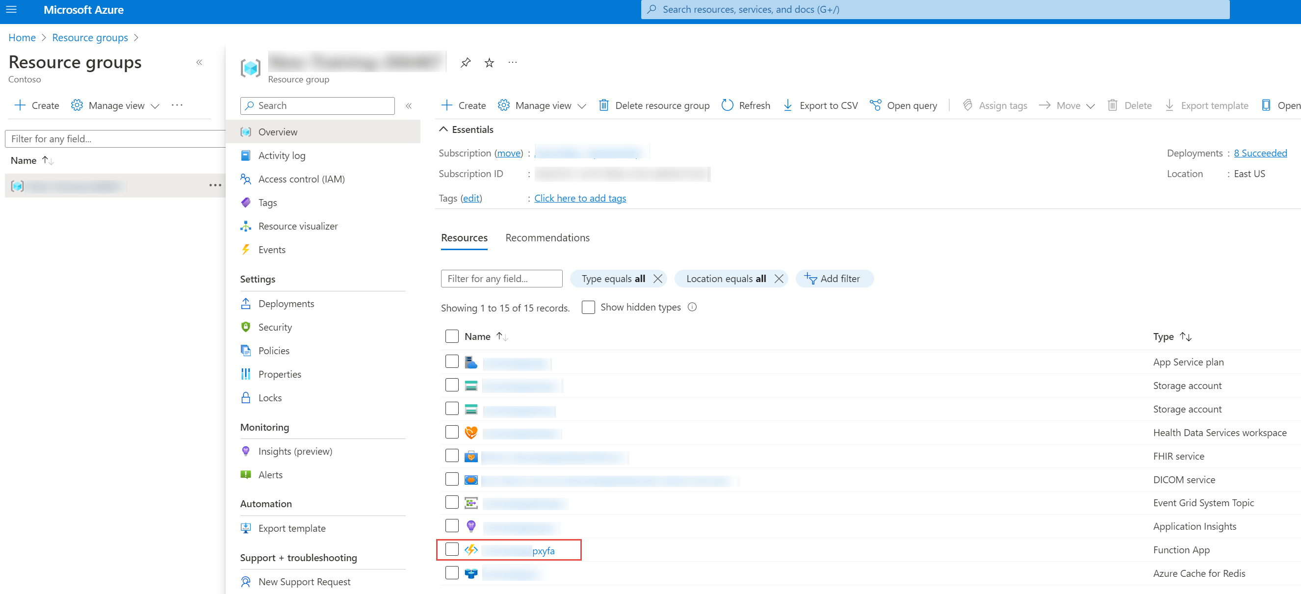Click the Filter for any field input
The height and width of the screenshot is (594, 1301).
click(501, 278)
